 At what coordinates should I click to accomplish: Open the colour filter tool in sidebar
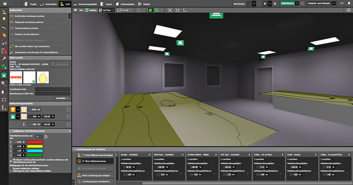[x=4, y=35]
